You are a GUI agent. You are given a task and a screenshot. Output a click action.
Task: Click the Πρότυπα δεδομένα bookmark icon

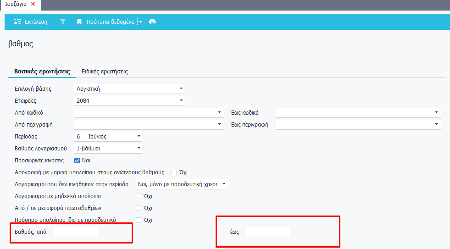tap(79, 22)
